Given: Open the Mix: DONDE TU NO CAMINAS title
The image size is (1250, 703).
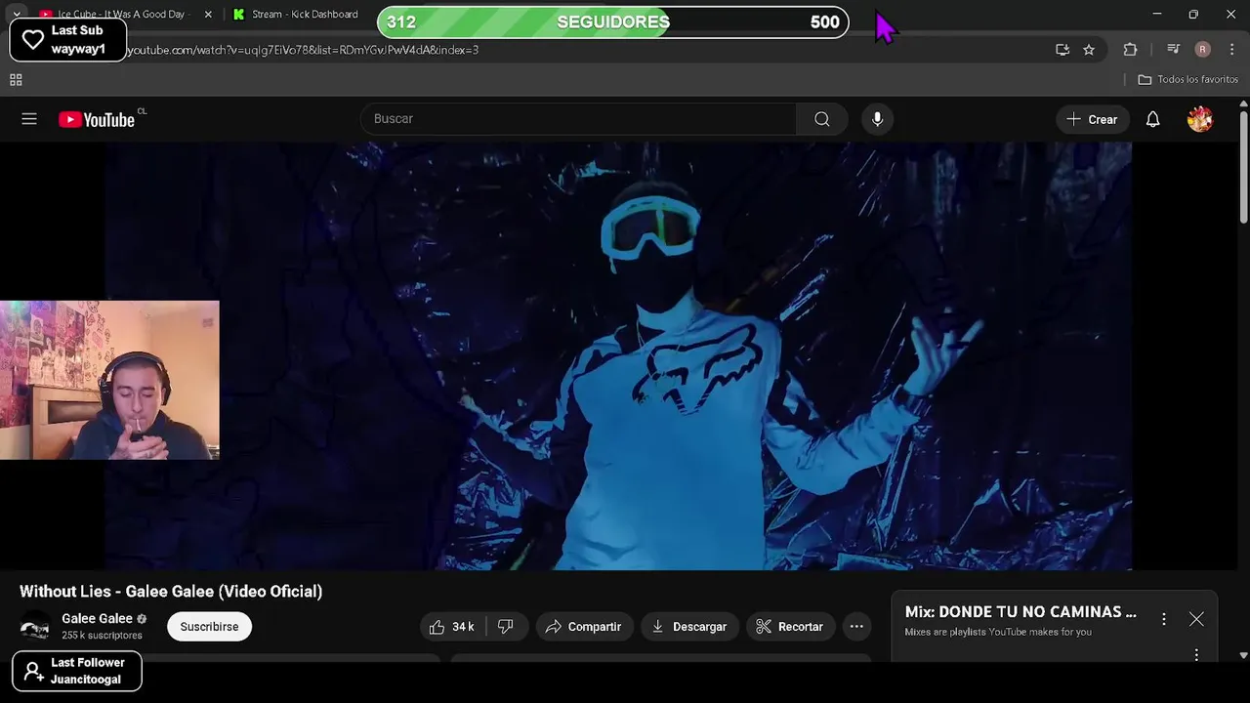Looking at the screenshot, I should pos(1021,612).
